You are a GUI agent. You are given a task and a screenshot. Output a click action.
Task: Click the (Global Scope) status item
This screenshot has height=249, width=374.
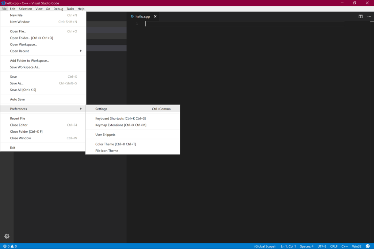coord(265,246)
